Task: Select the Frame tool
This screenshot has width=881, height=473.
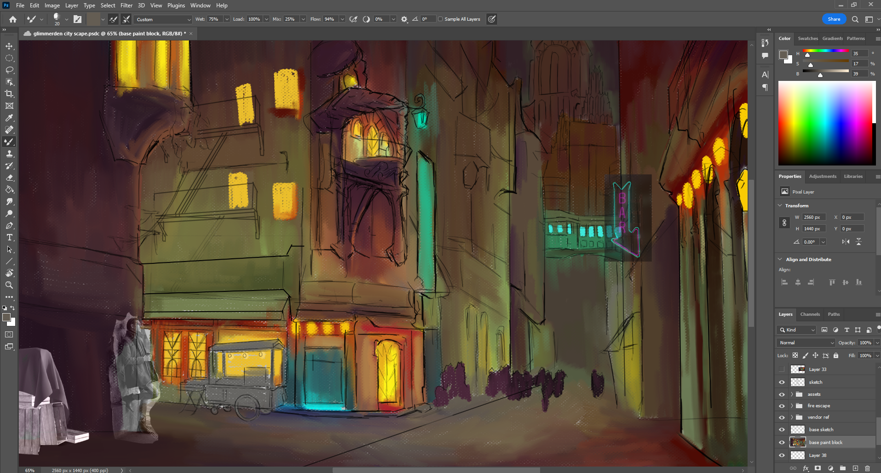Action: (x=9, y=106)
